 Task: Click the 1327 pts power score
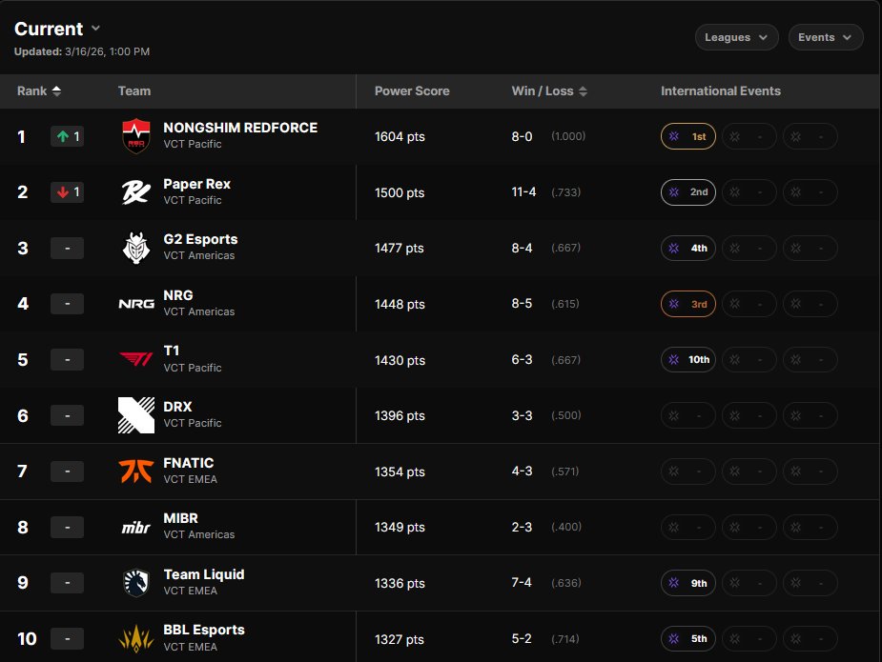coord(400,639)
